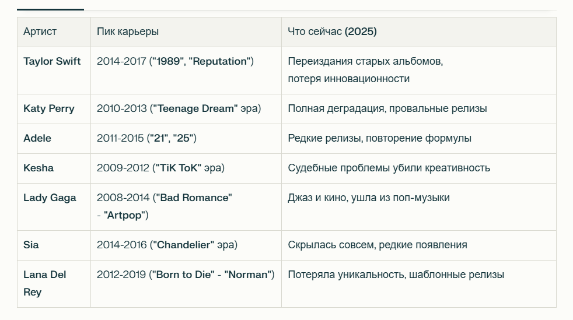Image resolution: width=573 pixels, height=320 pixels.
Task: Select the Katy Perry artist cell
Action: [x=49, y=108]
